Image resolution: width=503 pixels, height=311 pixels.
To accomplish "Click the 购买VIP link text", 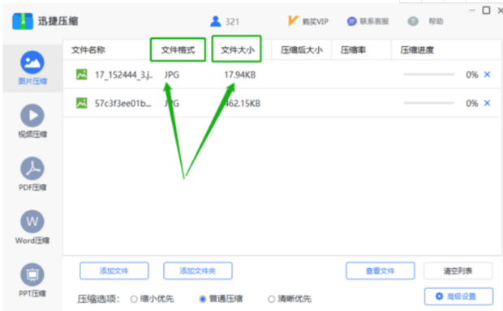I will point(316,22).
